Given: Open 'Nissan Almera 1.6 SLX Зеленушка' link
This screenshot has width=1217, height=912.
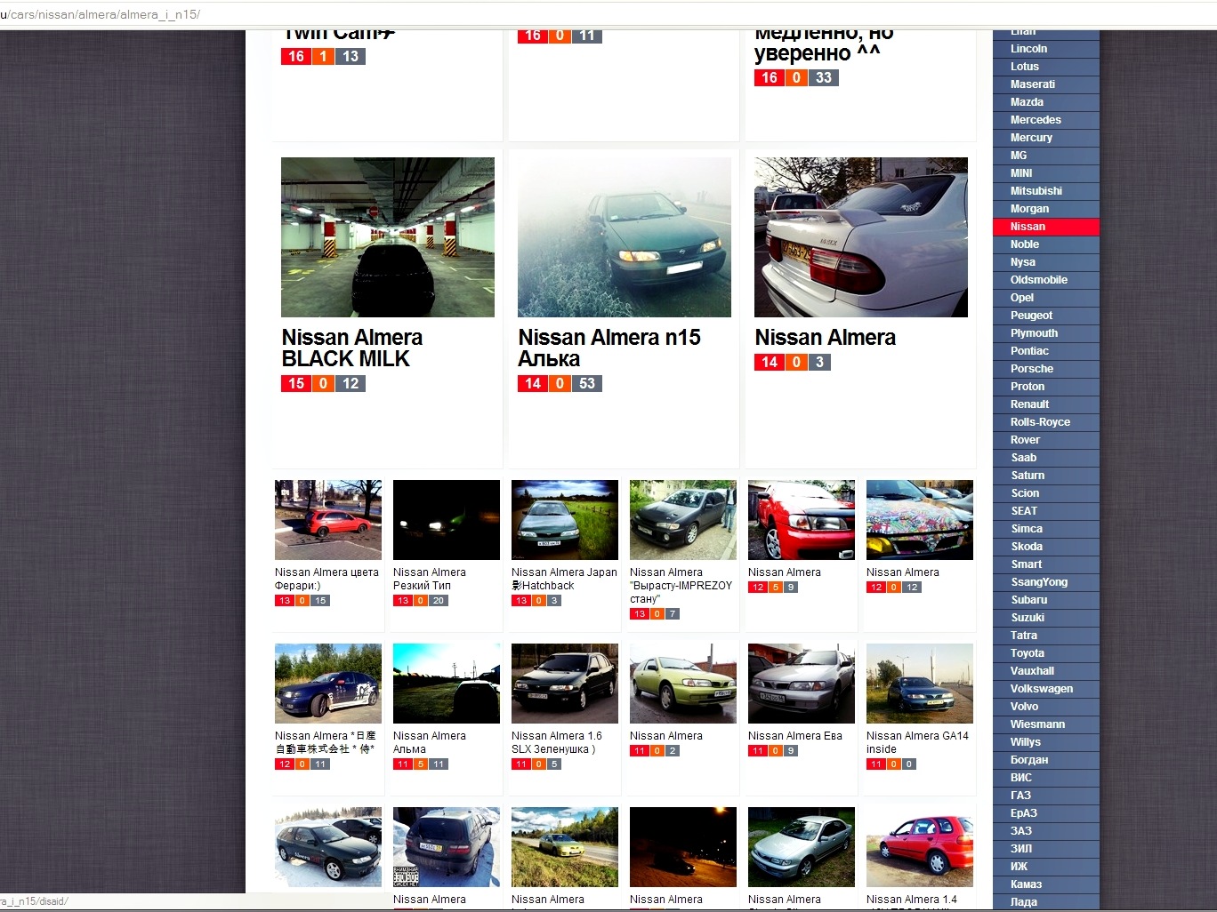Looking at the screenshot, I should [557, 742].
